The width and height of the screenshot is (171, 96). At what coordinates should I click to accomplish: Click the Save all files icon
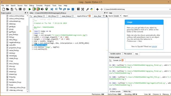point(16,9)
